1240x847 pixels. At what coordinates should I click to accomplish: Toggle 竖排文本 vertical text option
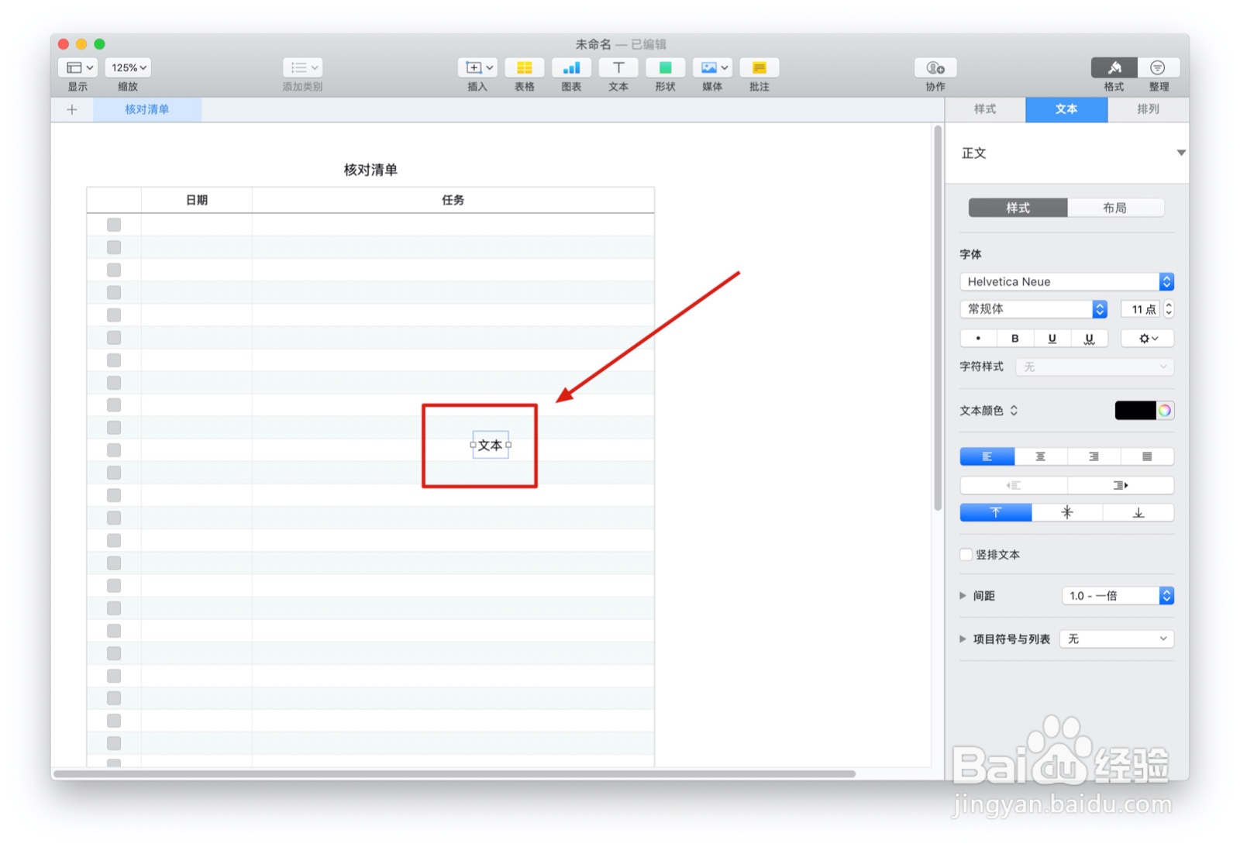point(966,554)
